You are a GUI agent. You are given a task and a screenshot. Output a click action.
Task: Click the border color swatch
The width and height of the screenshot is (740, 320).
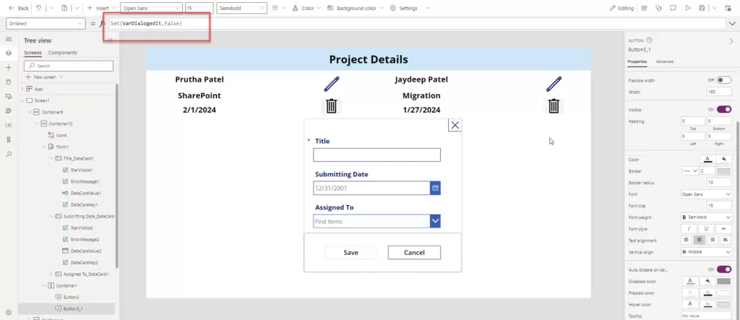click(x=723, y=171)
